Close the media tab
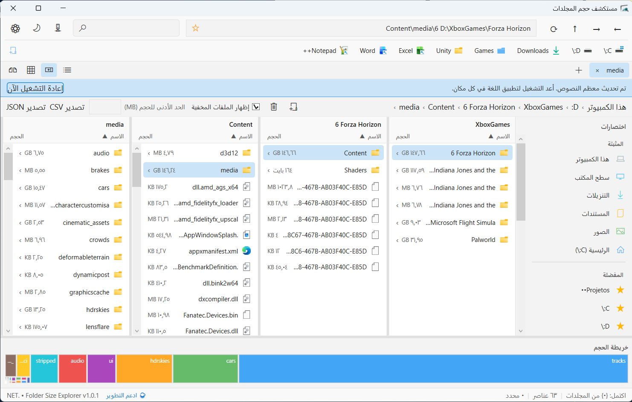632x402 pixels. pyautogui.click(x=597, y=70)
